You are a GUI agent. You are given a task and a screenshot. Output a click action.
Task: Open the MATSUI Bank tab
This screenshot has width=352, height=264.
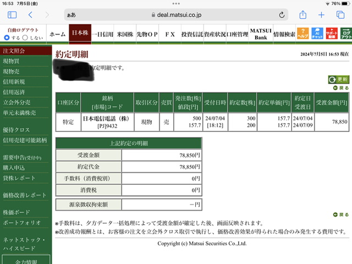pos(261,34)
